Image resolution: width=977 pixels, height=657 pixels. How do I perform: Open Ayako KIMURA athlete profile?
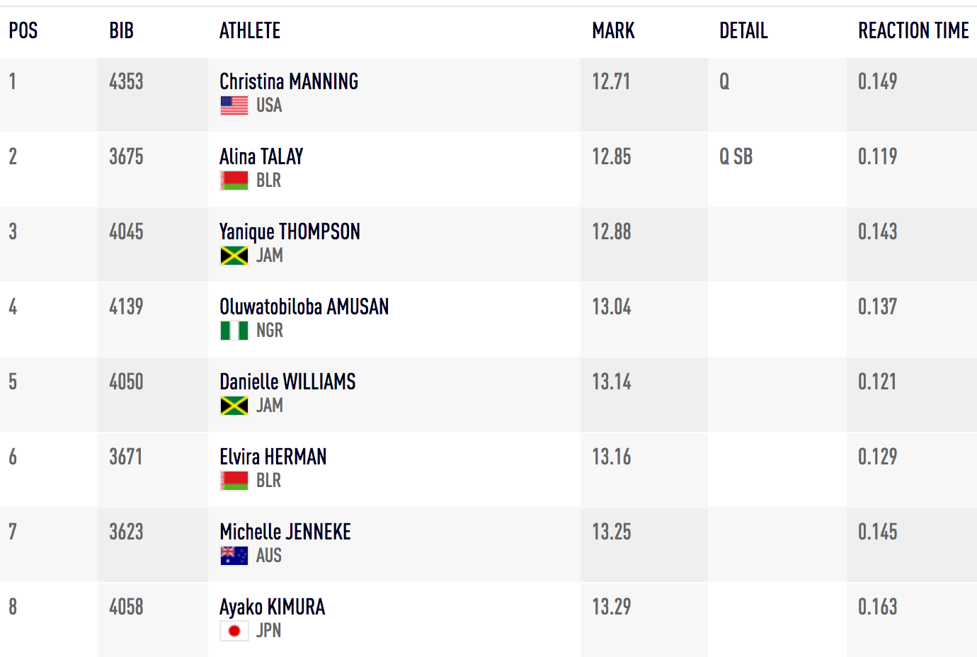(x=273, y=607)
